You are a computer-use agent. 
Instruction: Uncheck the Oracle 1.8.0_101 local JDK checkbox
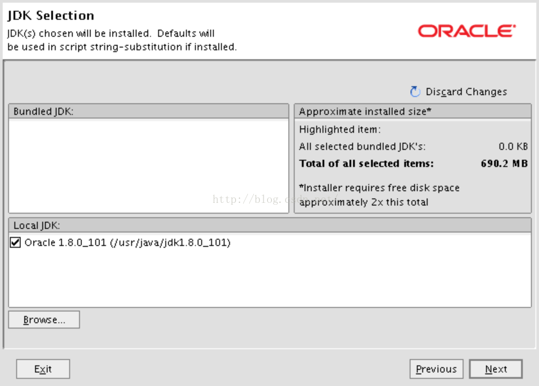click(15, 242)
